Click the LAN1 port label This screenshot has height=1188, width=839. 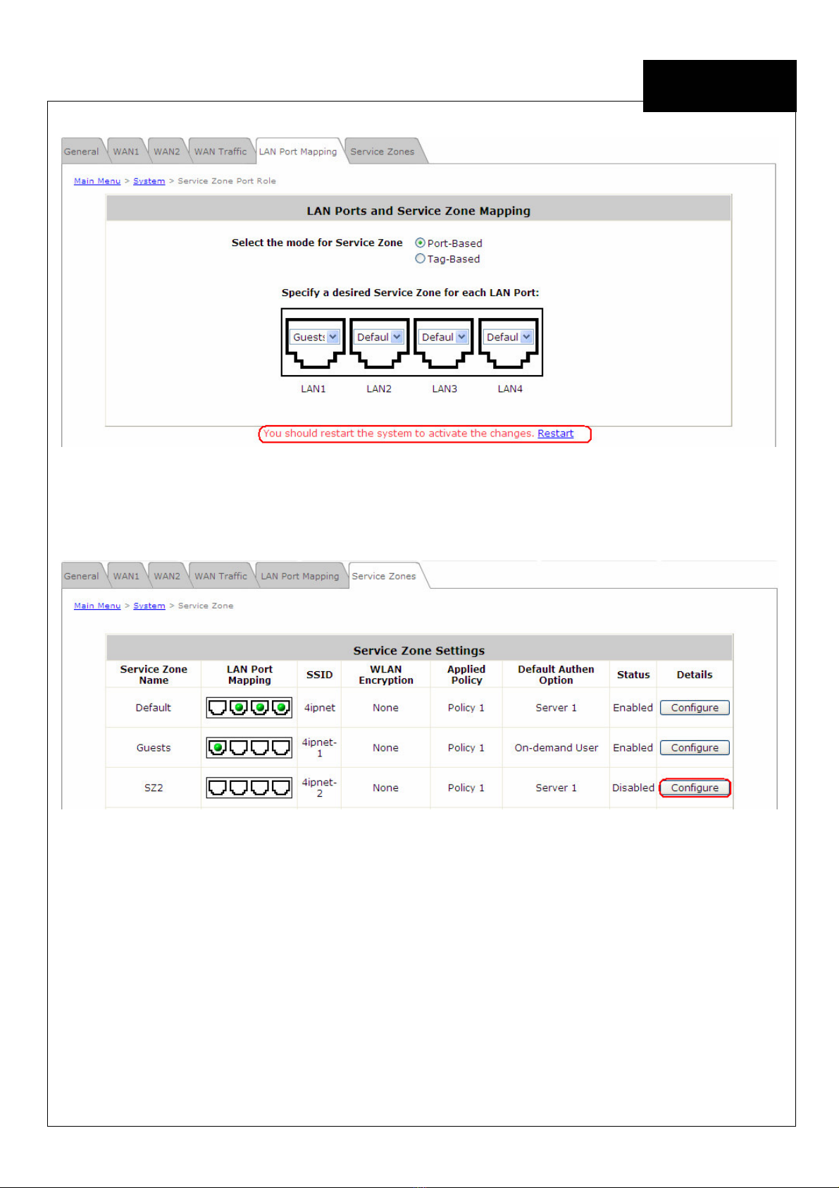click(x=313, y=388)
